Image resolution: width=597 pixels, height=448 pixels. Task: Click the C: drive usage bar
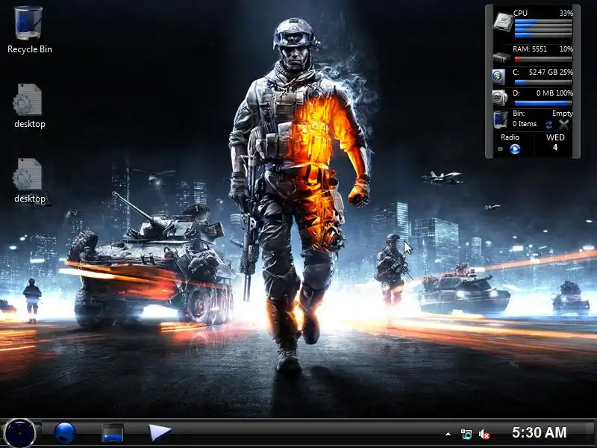click(x=543, y=82)
